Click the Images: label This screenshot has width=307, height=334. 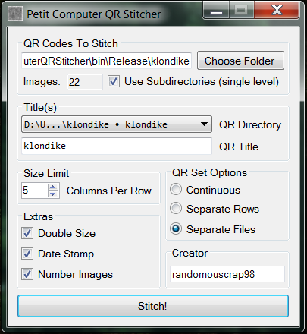(x=42, y=82)
